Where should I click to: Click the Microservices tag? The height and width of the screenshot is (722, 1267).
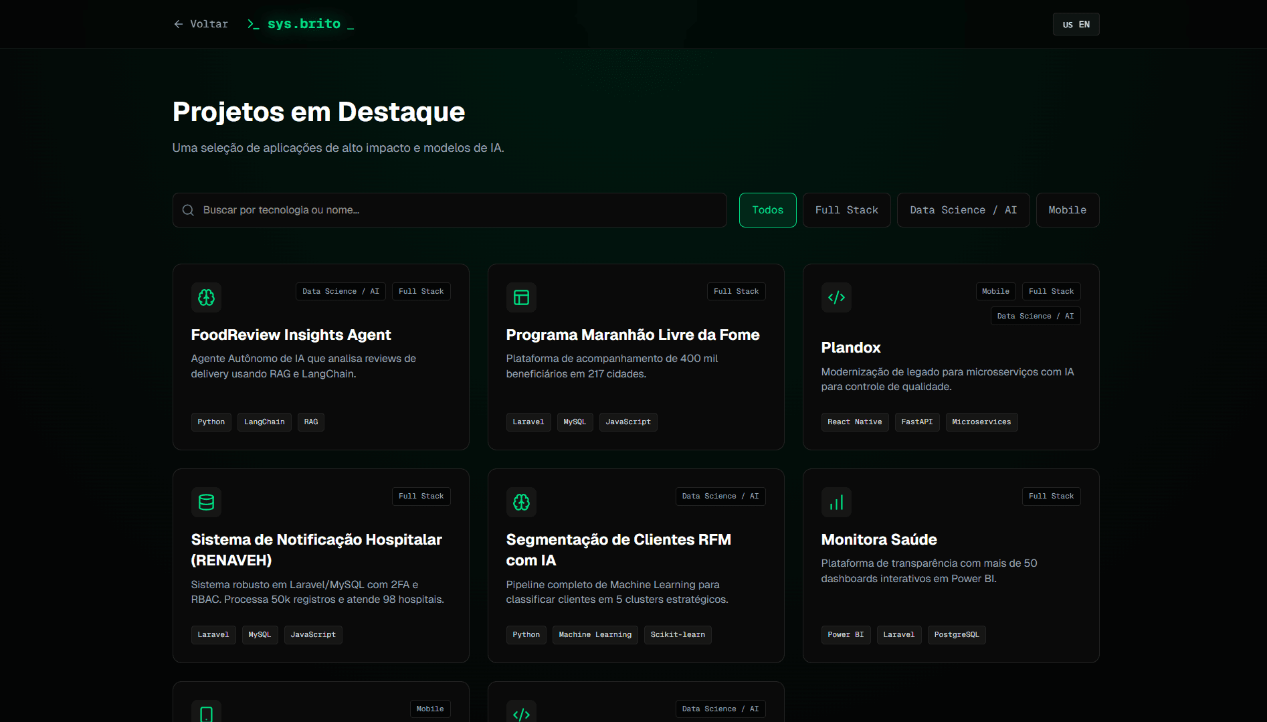coord(981,422)
